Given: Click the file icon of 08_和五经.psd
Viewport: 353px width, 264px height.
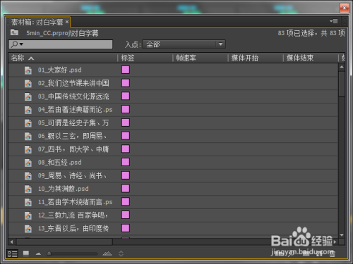Looking at the screenshot, I should [28, 163].
